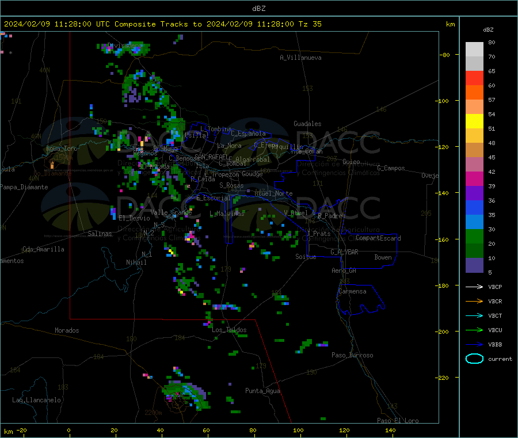Screen dimensions: 518x438
Task: Click the green VBCU arrow in legend
Action: (474, 330)
